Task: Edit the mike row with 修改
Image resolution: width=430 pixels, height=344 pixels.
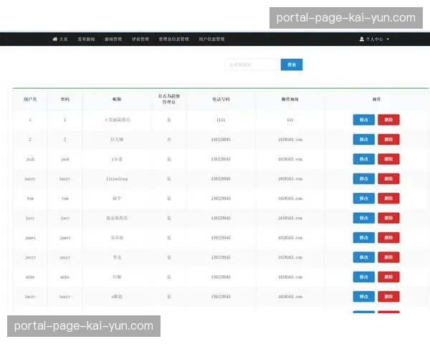Action: point(363,277)
